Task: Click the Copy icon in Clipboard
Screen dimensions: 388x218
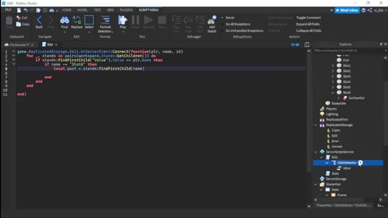Action: tap(19, 24)
